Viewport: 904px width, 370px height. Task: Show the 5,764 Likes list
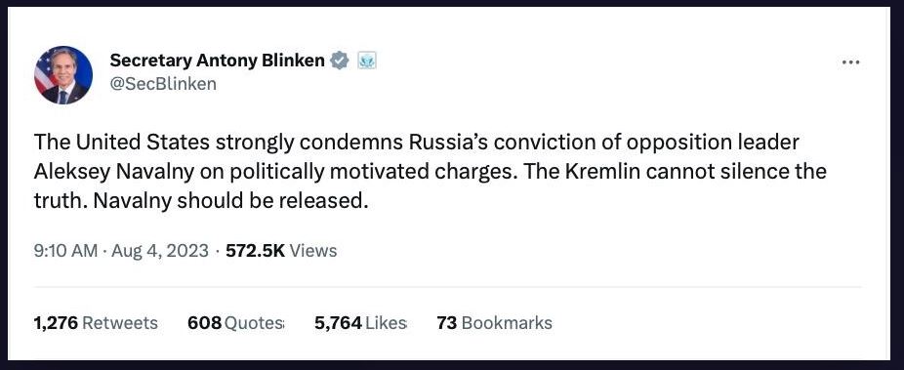[x=361, y=323]
